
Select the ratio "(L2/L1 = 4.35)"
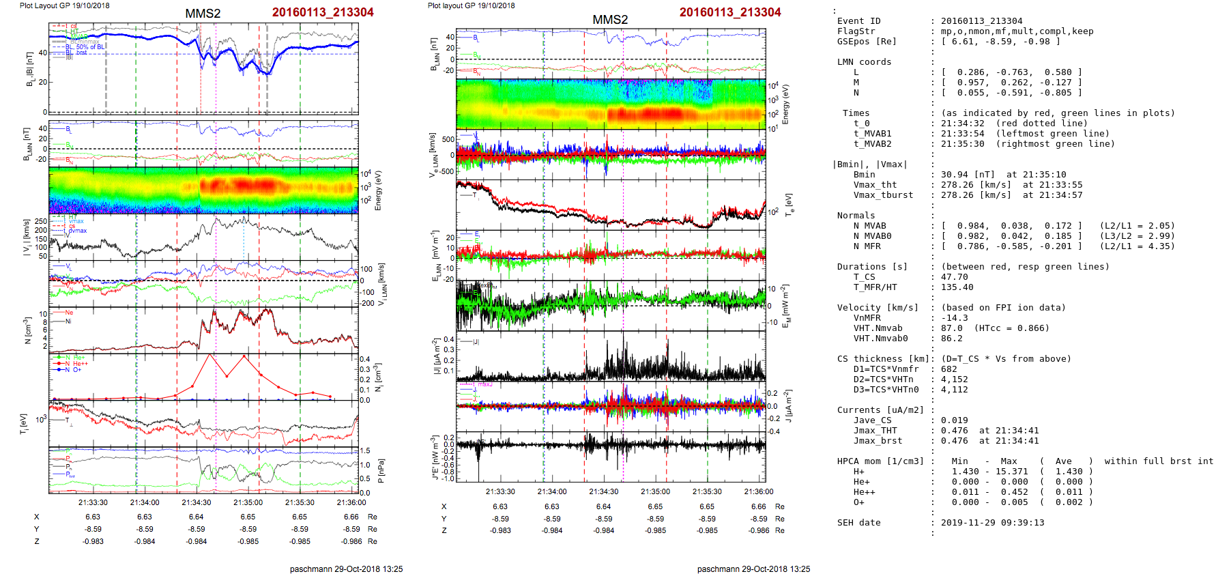(1137, 246)
